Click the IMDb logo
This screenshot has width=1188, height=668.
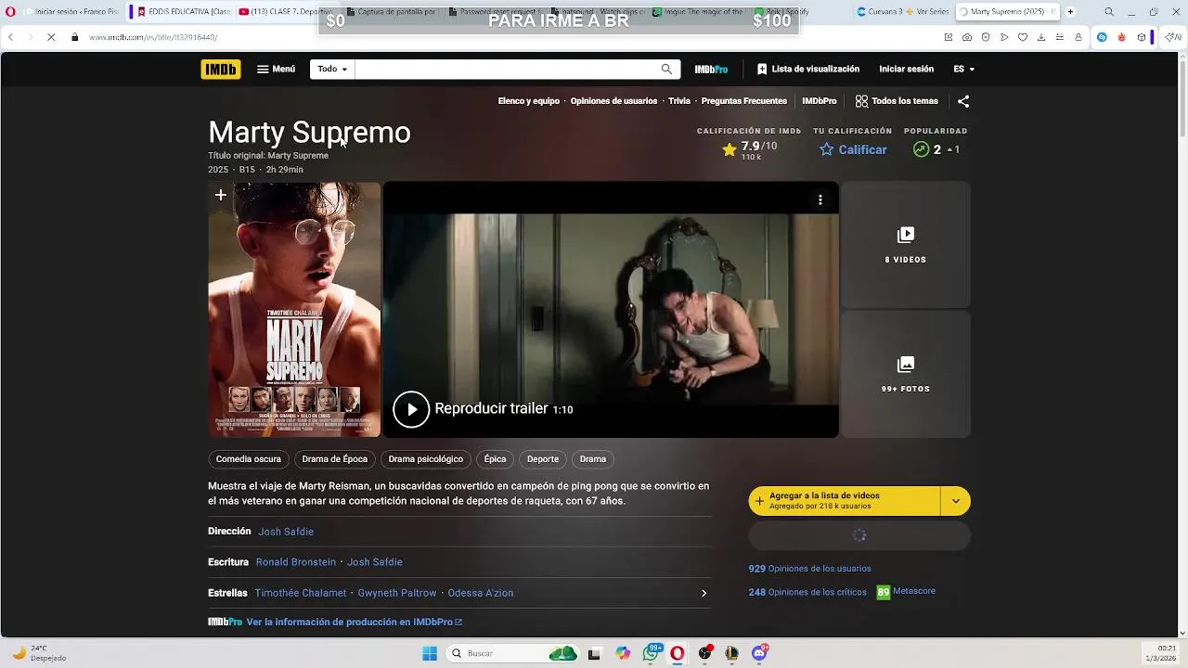coord(221,70)
